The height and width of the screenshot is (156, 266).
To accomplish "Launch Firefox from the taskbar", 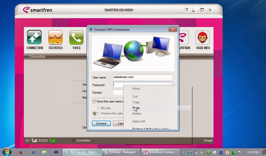I will [x=21, y=152].
